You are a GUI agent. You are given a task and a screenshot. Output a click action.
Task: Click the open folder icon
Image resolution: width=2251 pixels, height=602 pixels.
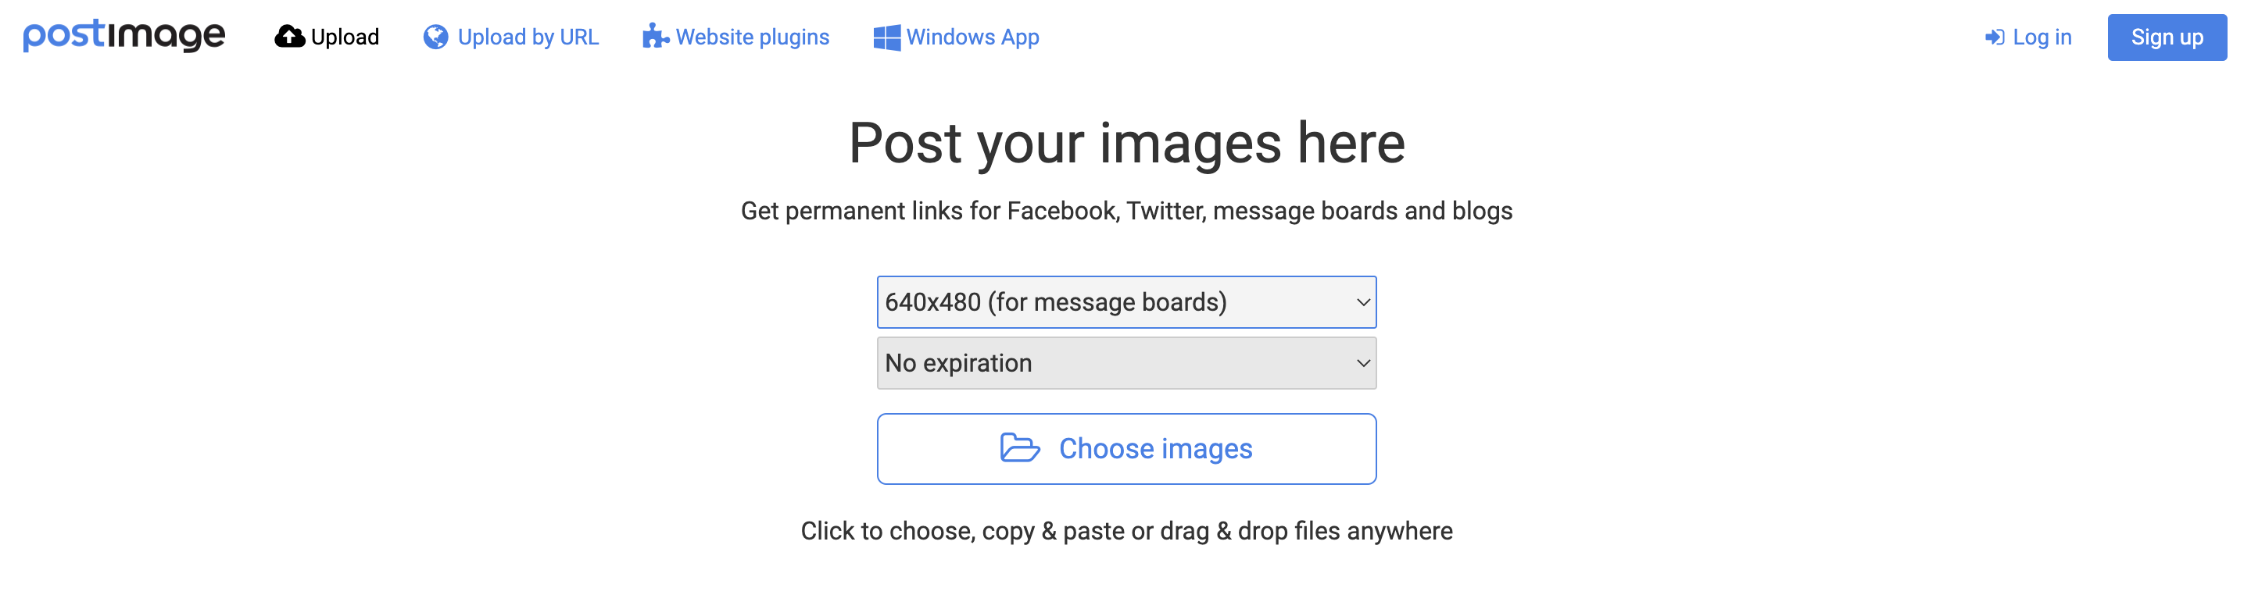(x=1019, y=447)
